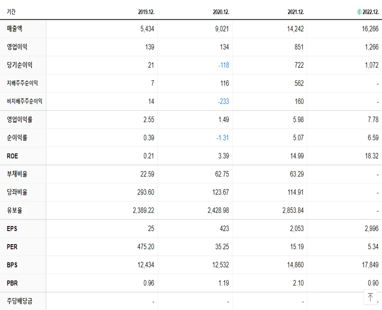Click the 당기순이익 row label

coord(20,65)
